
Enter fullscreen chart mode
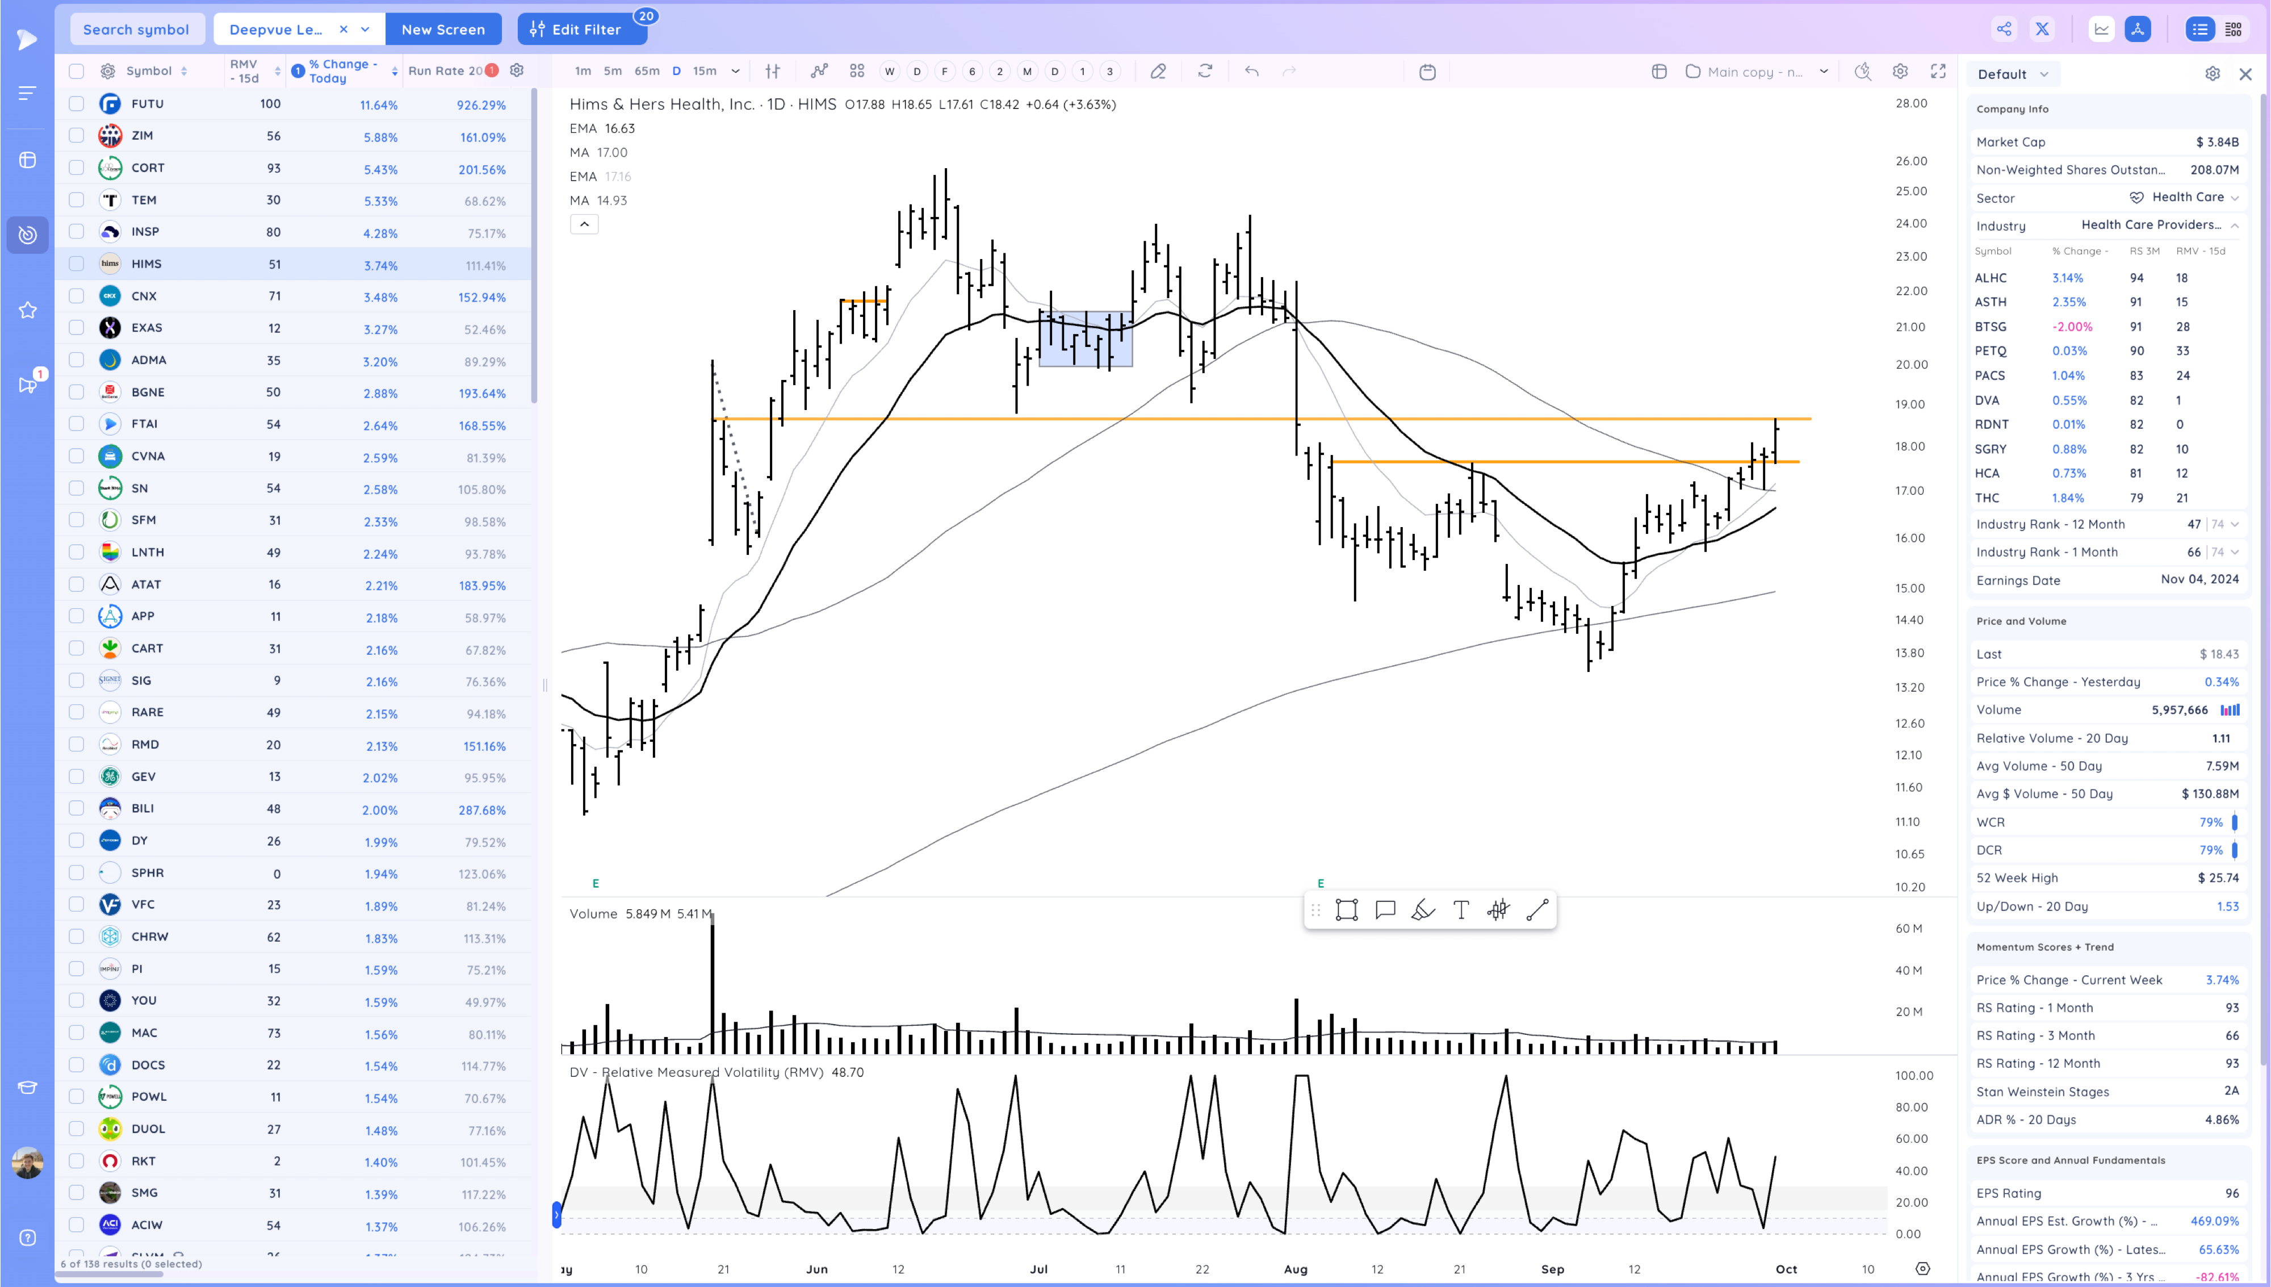1938,72
